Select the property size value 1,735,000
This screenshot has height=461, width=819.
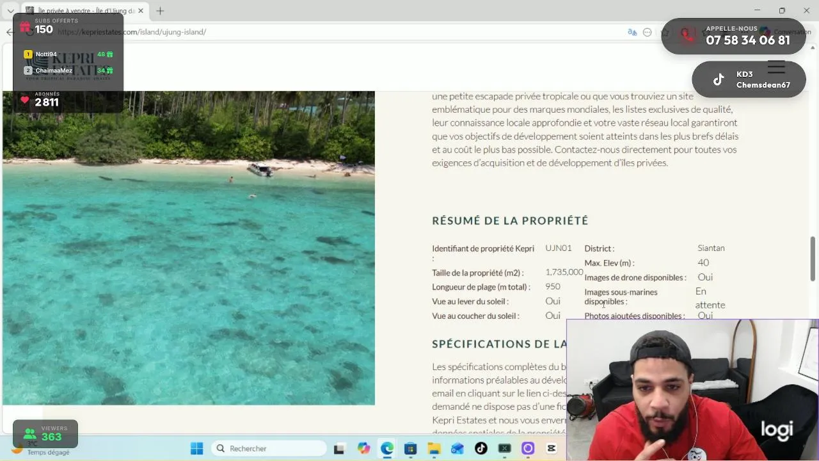click(564, 272)
